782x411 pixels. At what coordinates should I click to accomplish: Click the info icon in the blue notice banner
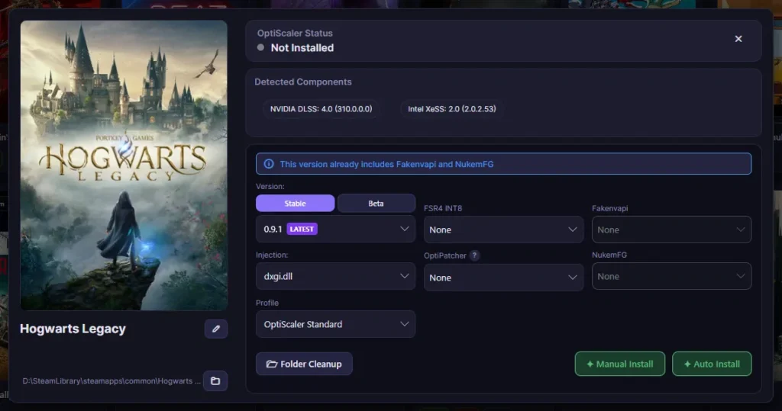269,164
